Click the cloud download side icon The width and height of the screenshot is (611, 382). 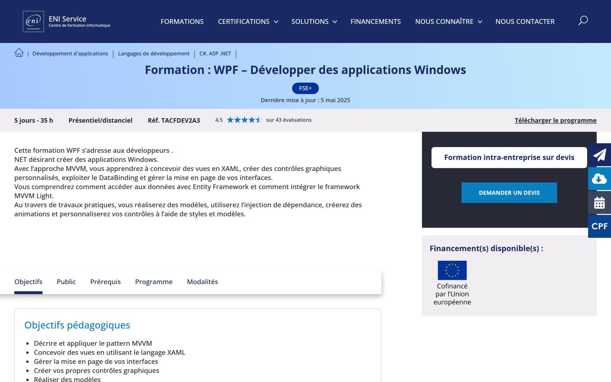click(x=599, y=179)
